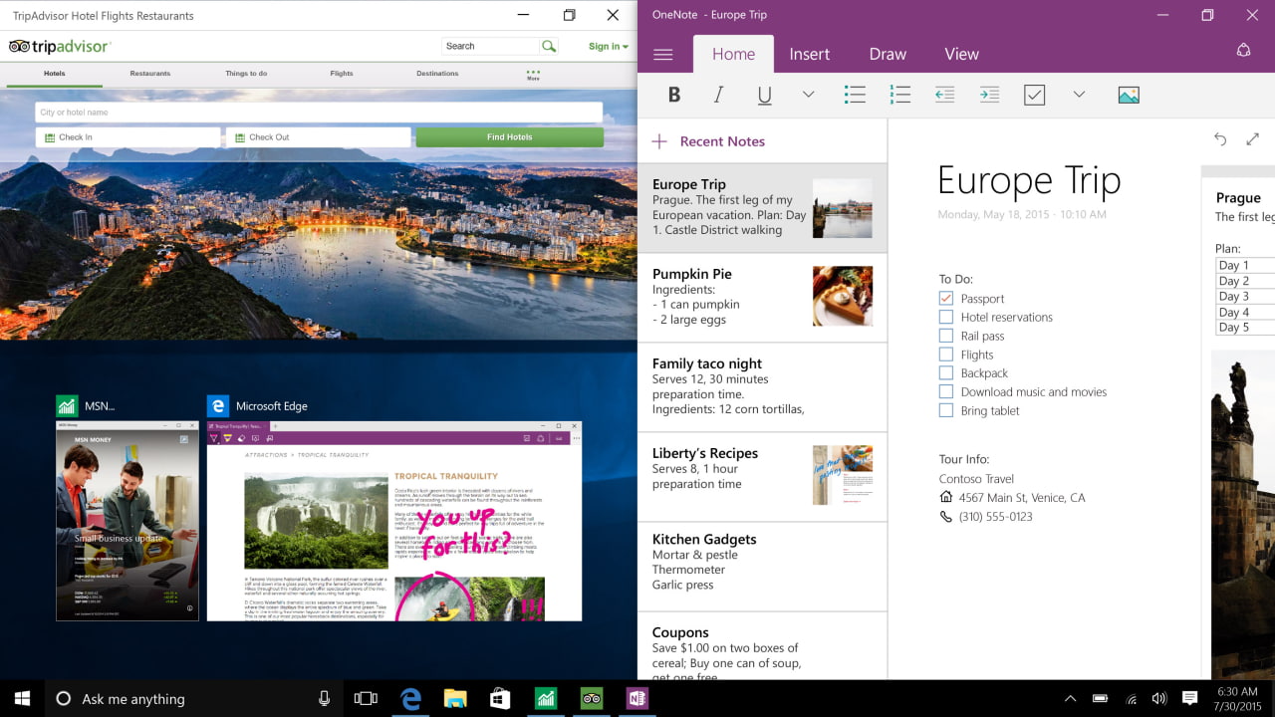Expand the to-do tag dropdown arrow
Viewport: 1275px width, 717px height.
[1079, 95]
